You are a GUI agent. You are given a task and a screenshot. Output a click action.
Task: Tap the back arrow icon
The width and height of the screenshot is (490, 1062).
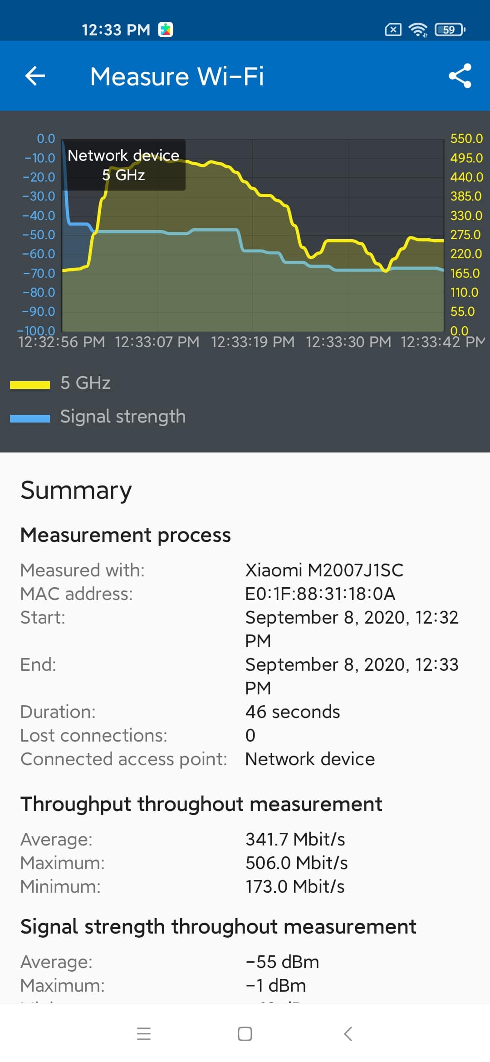click(x=35, y=76)
